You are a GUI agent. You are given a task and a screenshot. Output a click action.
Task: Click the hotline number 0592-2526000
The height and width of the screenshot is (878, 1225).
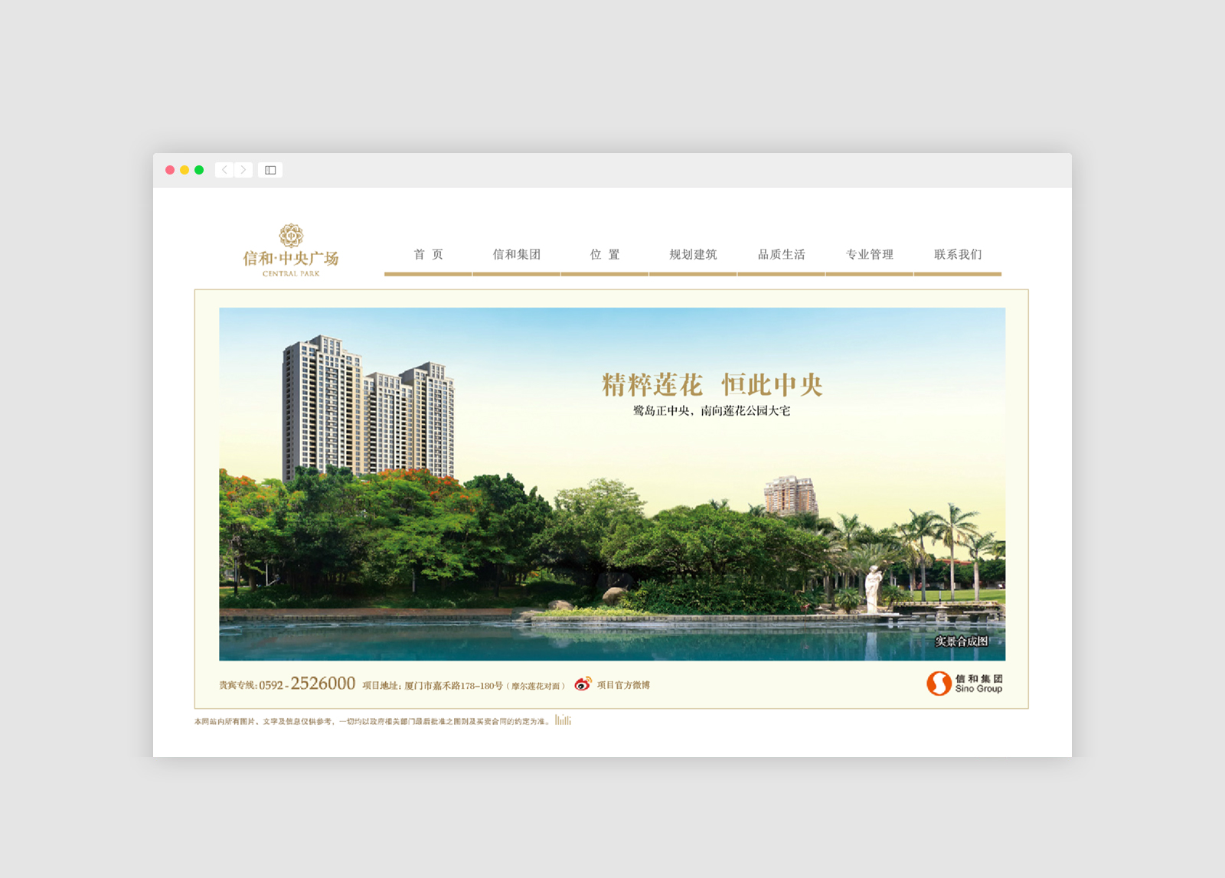pos(307,684)
